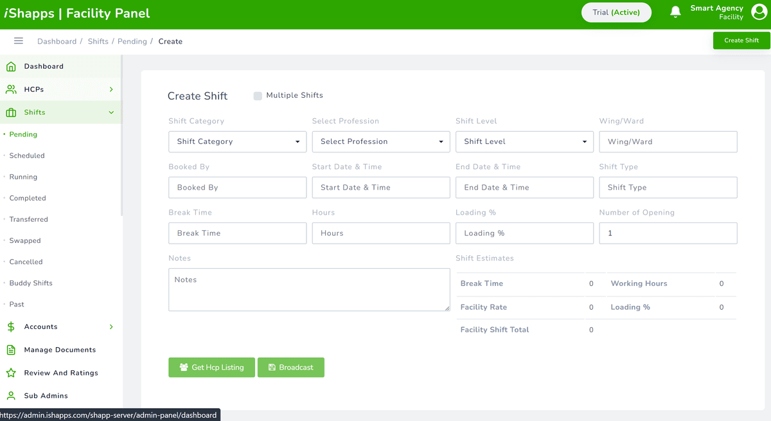This screenshot has width=771, height=421.
Task: Click the Sub Admins person icon
Action: [x=11, y=396]
